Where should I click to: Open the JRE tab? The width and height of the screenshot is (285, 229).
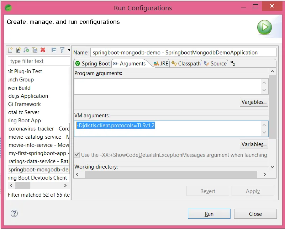(x=161, y=64)
